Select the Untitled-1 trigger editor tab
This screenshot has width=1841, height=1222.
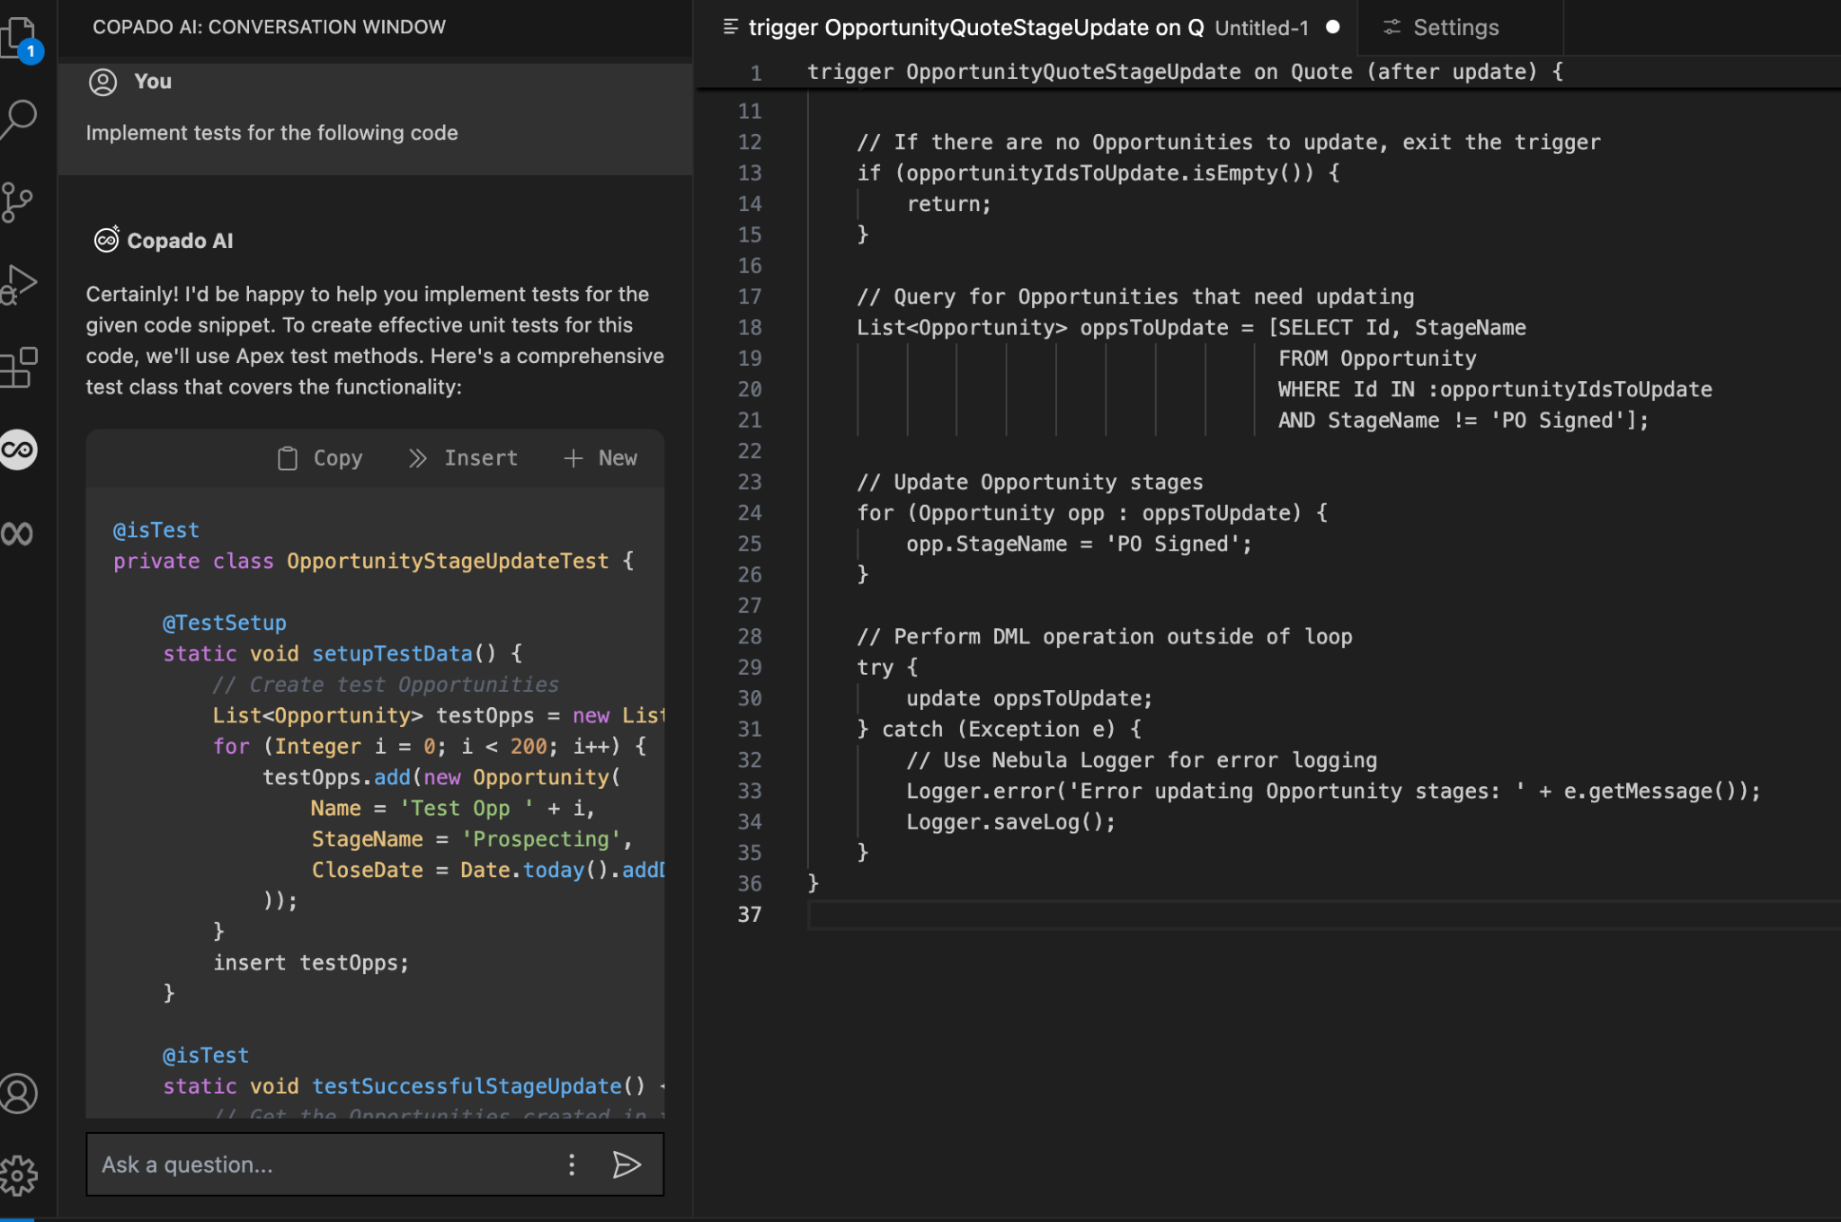coord(1025,28)
